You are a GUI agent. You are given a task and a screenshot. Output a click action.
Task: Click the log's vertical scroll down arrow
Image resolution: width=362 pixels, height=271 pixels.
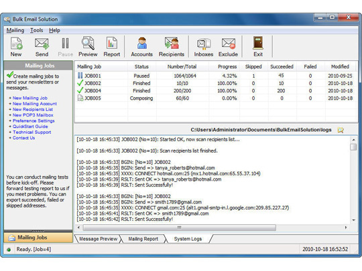pyautogui.click(x=353, y=220)
